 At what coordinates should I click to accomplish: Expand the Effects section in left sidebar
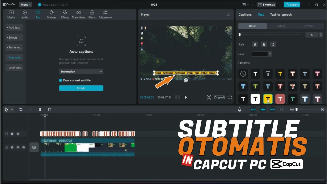(14, 37)
